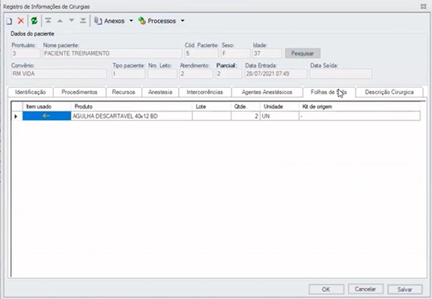Click the Qtde. column header
Screen dimensions: 432x299
tap(245, 107)
